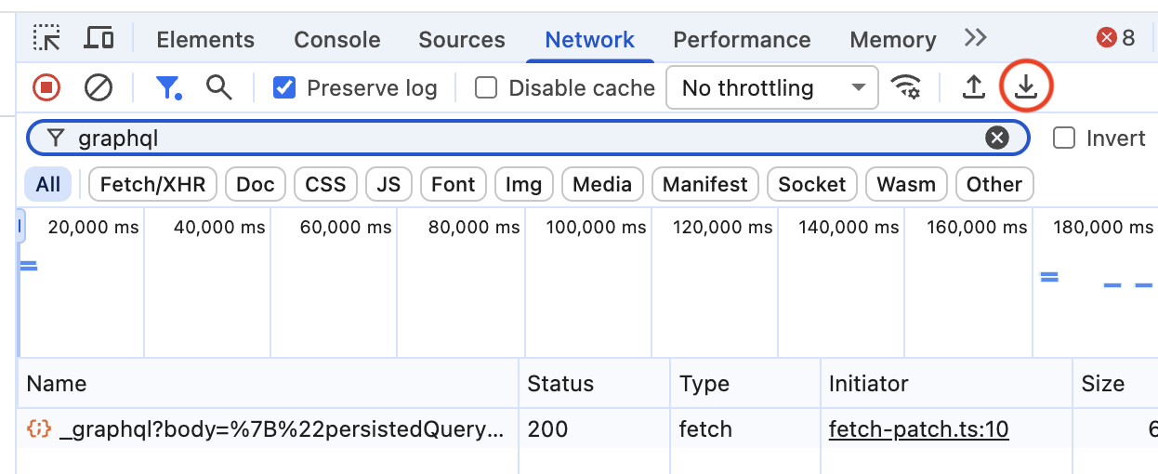Open the No throttling dropdown
The width and height of the screenshot is (1158, 474).
(x=772, y=88)
